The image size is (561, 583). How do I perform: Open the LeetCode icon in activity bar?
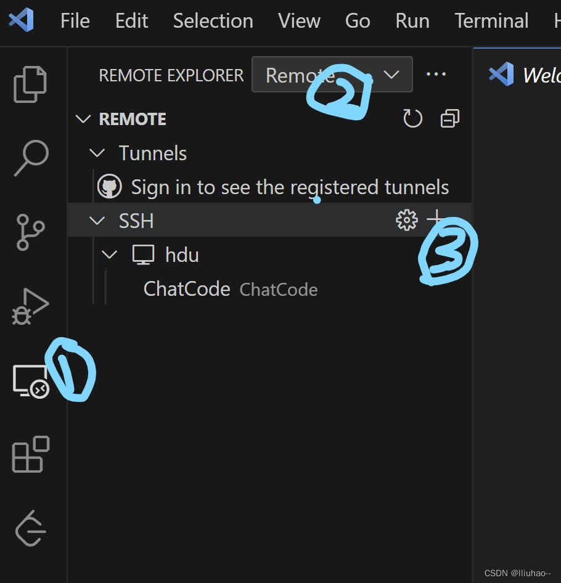[x=30, y=528]
